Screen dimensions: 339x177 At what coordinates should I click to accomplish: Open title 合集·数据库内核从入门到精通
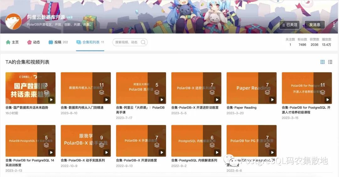pos(82,108)
